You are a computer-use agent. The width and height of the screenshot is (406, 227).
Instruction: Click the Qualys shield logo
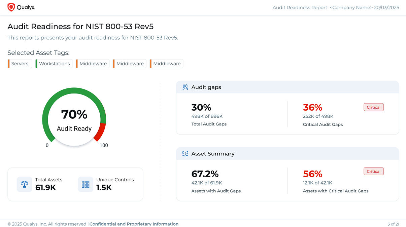(11, 7)
